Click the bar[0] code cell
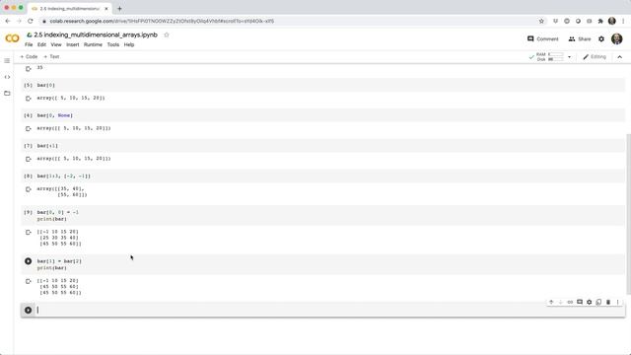The image size is (631, 355). tap(330, 86)
